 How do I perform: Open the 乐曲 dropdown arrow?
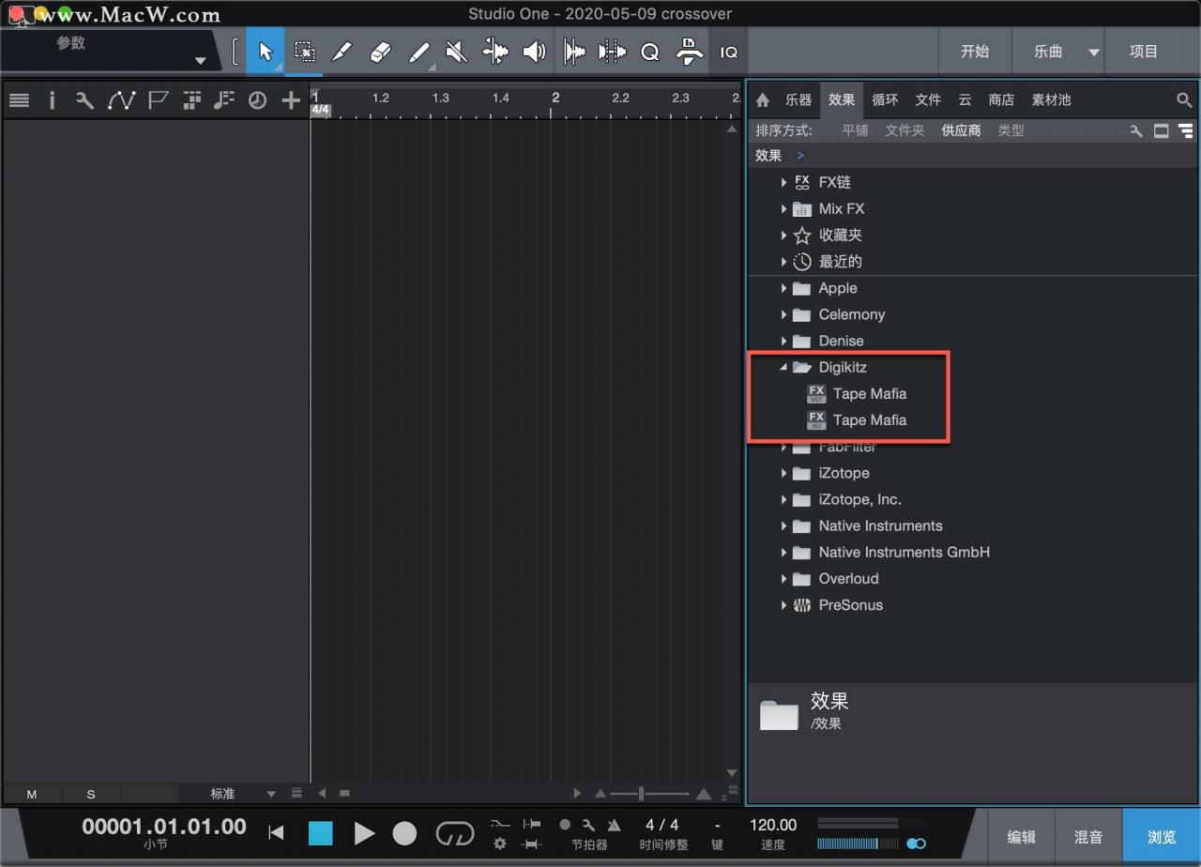1094,53
